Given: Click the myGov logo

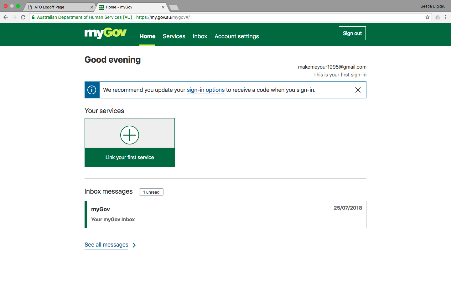Looking at the screenshot, I should [x=106, y=33].
